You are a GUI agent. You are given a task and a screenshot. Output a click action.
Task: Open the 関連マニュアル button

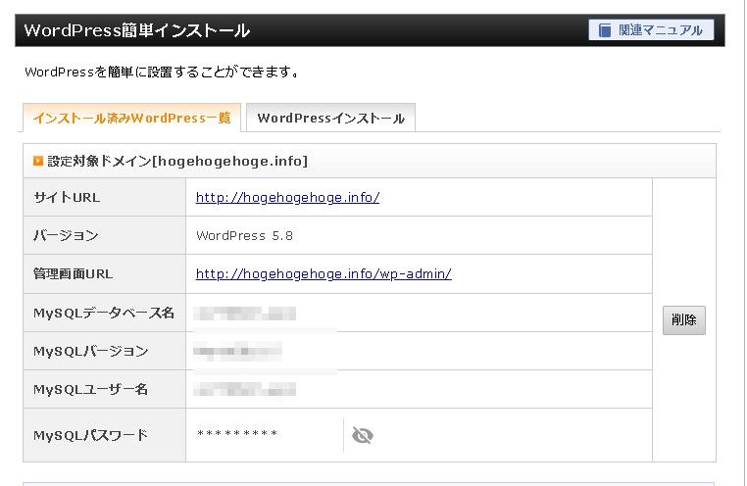click(x=651, y=30)
